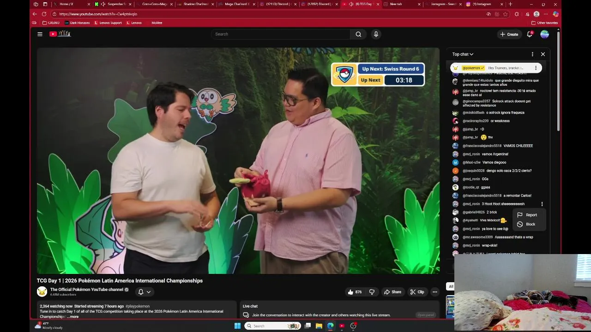Open Task View from the taskbar

[308, 326]
